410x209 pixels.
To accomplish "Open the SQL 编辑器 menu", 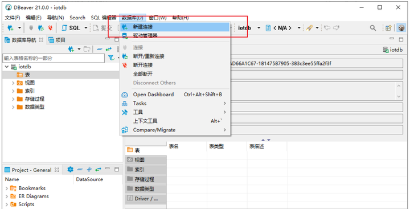I will coord(104,18).
